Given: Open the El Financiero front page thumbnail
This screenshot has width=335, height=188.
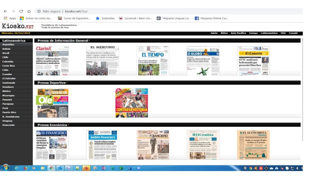Looking at the screenshot, I should [52, 145].
